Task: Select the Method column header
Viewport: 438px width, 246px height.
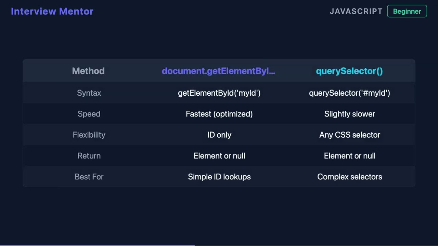Action: tap(88, 71)
